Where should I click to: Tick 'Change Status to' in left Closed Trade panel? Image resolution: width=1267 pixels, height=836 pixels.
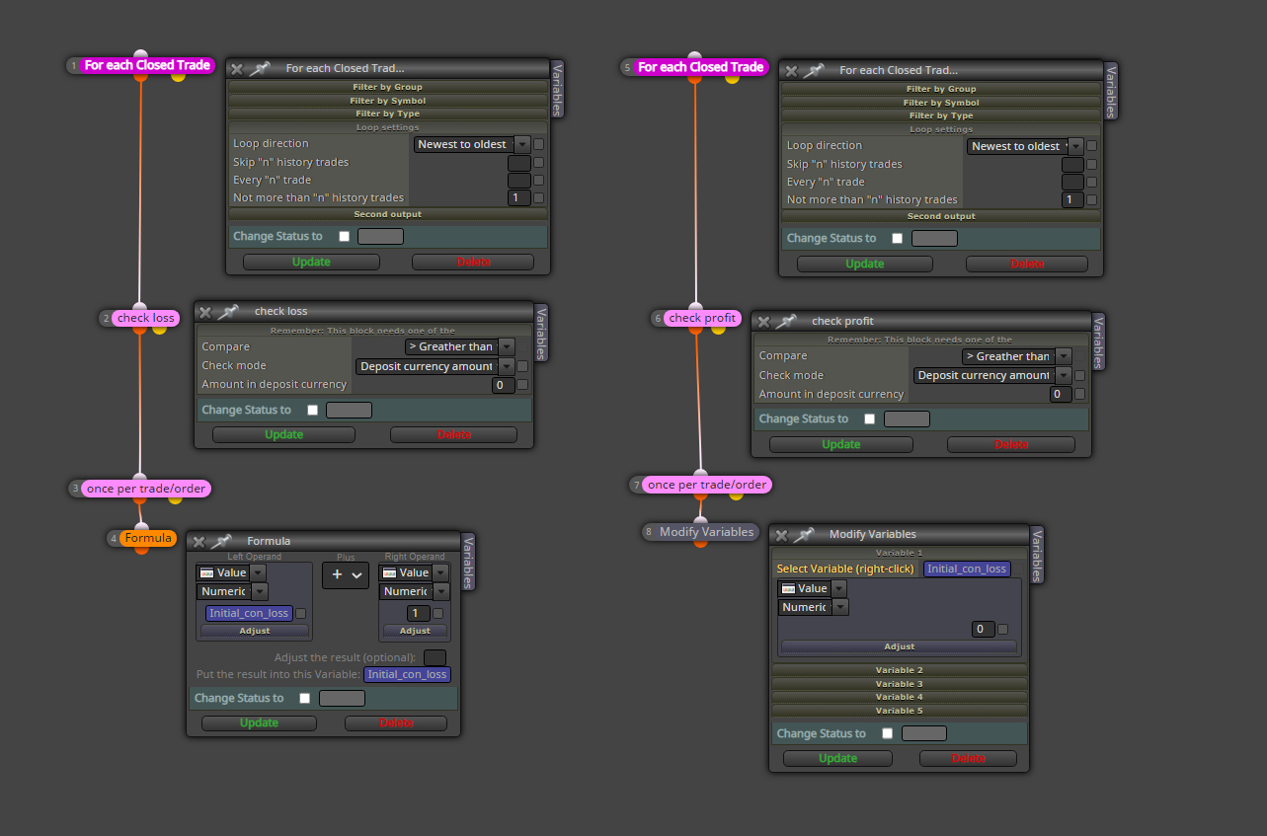point(344,236)
